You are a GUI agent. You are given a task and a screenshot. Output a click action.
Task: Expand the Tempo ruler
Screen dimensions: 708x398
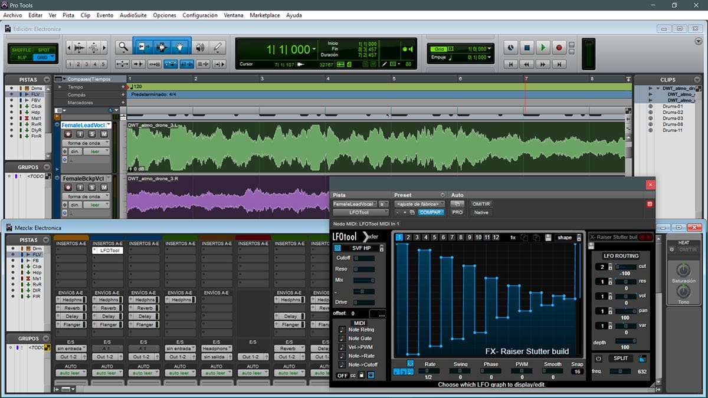click(60, 87)
